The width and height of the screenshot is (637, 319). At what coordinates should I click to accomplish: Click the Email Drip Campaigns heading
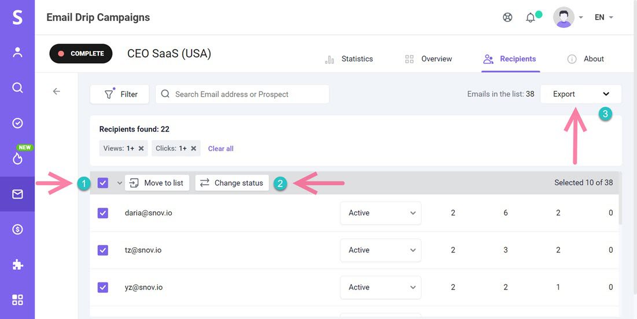point(98,17)
